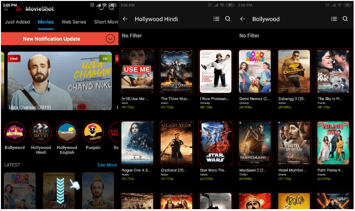The width and height of the screenshot is (355, 211).
Task: Open the Rogue One poster
Action: pos(137,143)
